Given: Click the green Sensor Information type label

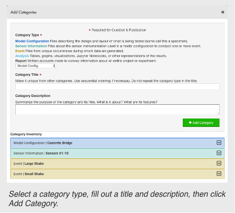Looking at the screenshot, I should click(x=31, y=46).
